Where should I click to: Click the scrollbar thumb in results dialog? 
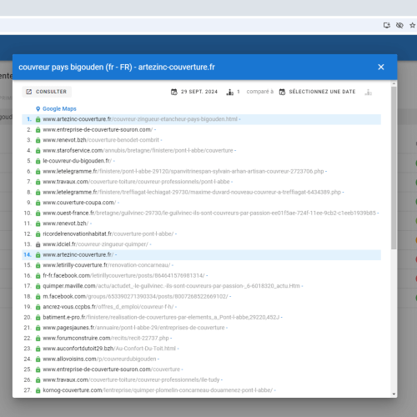(394, 168)
